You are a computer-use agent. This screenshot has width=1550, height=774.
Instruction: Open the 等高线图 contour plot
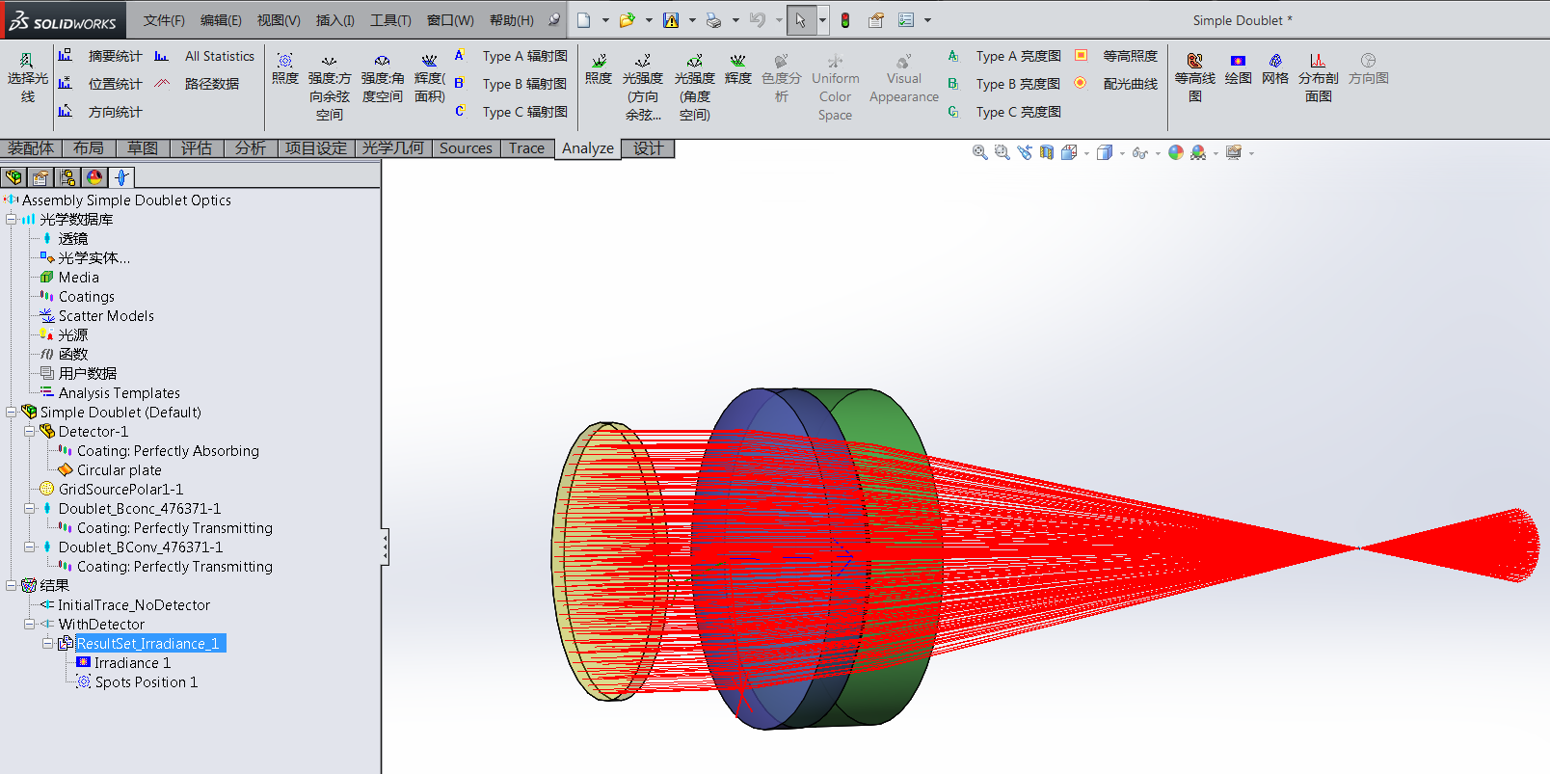pyautogui.click(x=1194, y=77)
